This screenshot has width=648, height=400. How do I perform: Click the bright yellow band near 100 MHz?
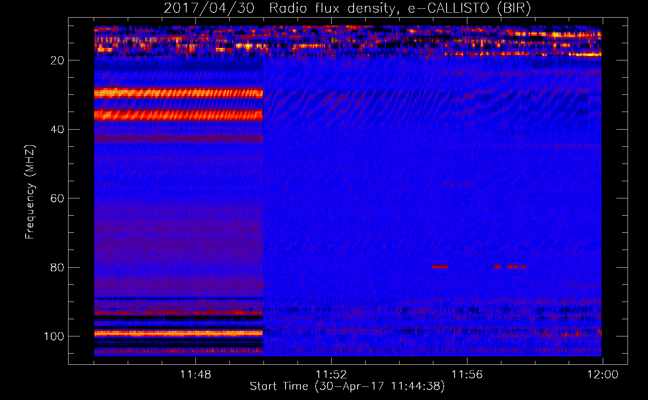(x=178, y=333)
